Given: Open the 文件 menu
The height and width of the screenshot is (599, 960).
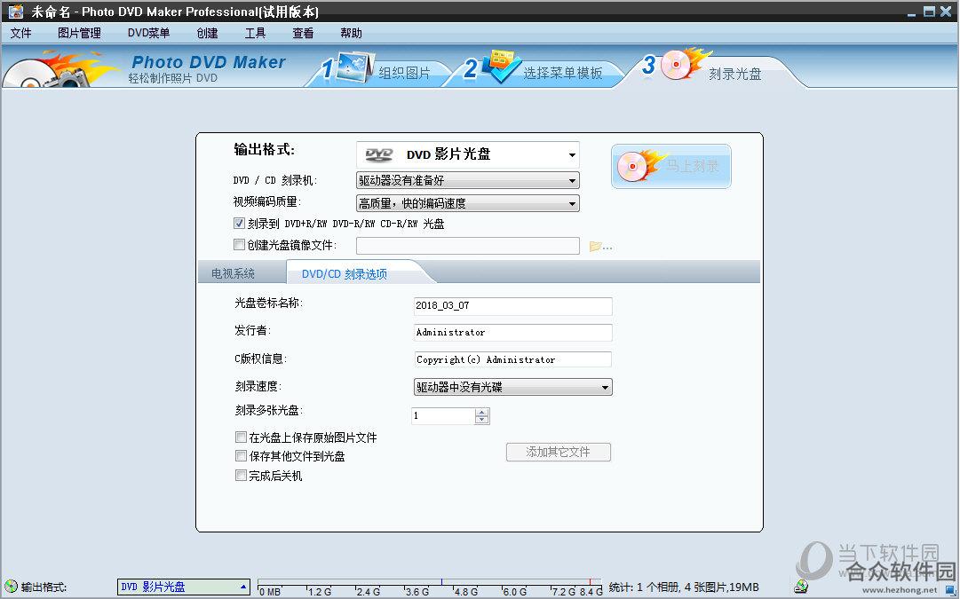Looking at the screenshot, I should point(20,33).
